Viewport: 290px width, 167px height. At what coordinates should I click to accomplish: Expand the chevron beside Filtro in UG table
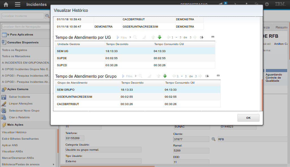(x=130, y=37)
